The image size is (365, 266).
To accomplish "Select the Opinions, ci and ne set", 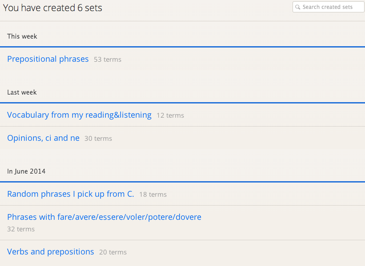I will tap(43, 138).
